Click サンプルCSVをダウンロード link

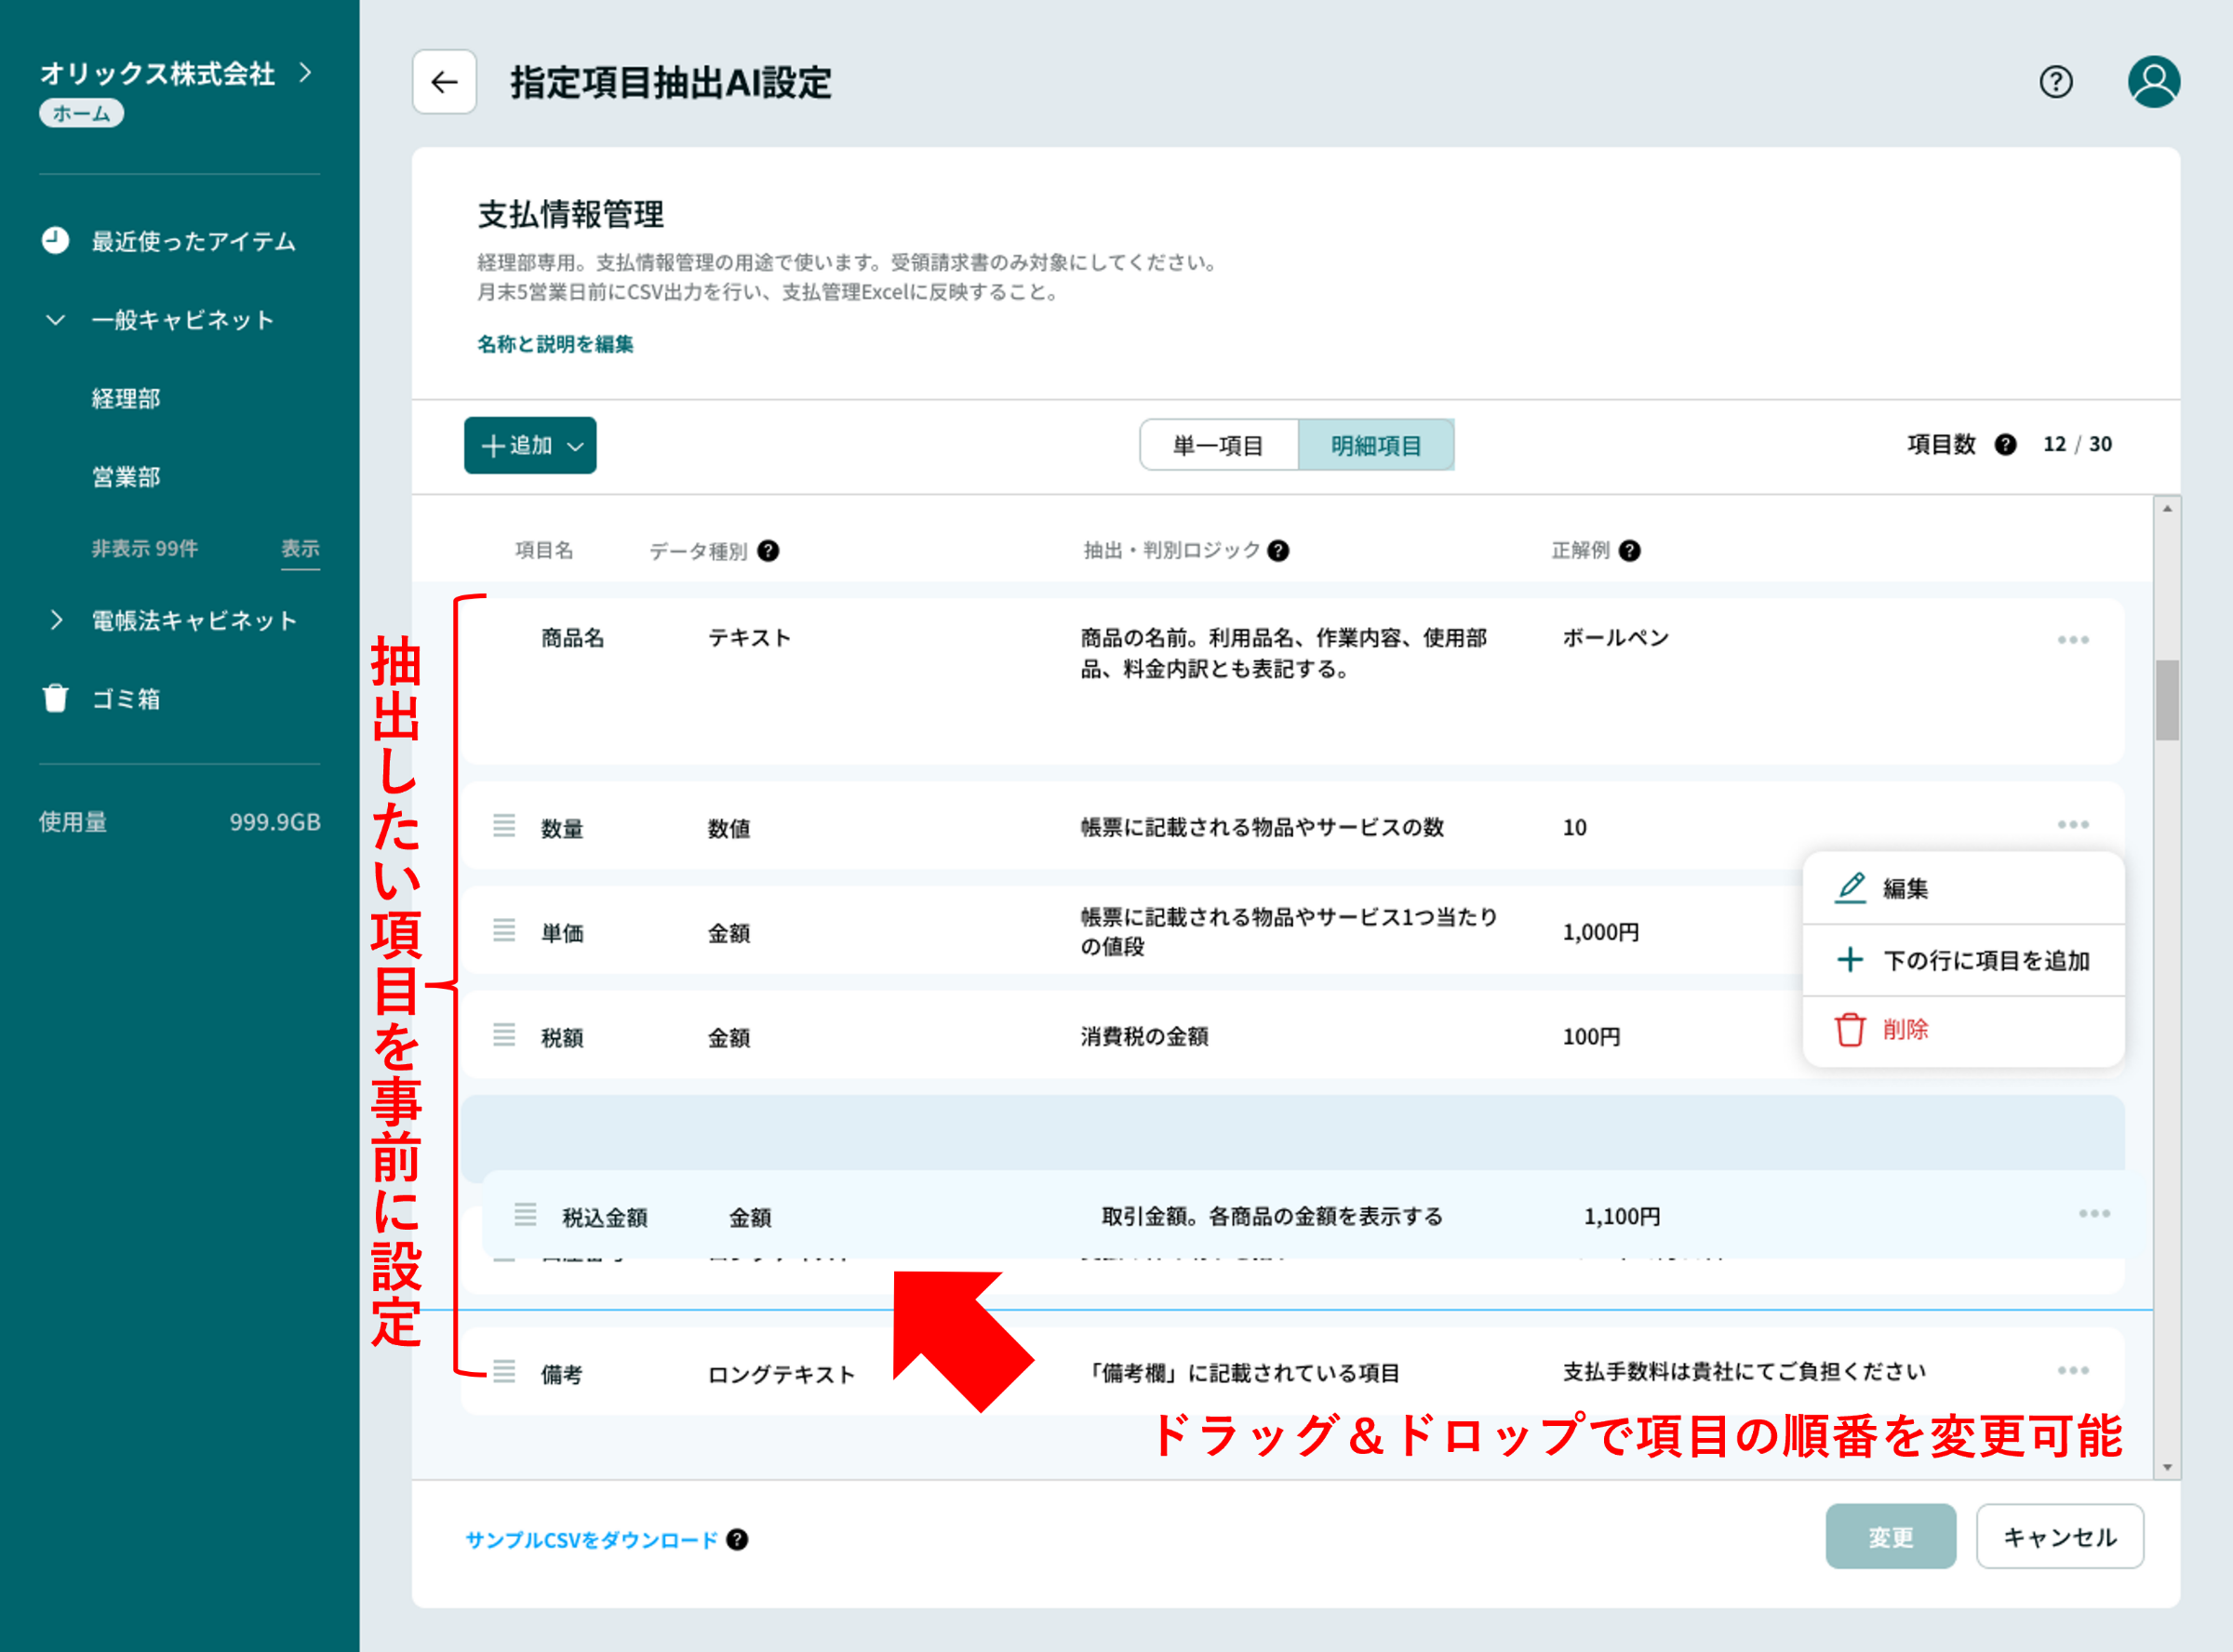click(x=591, y=1540)
